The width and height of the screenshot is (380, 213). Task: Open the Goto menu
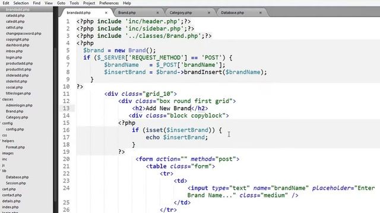tap(61, 3)
